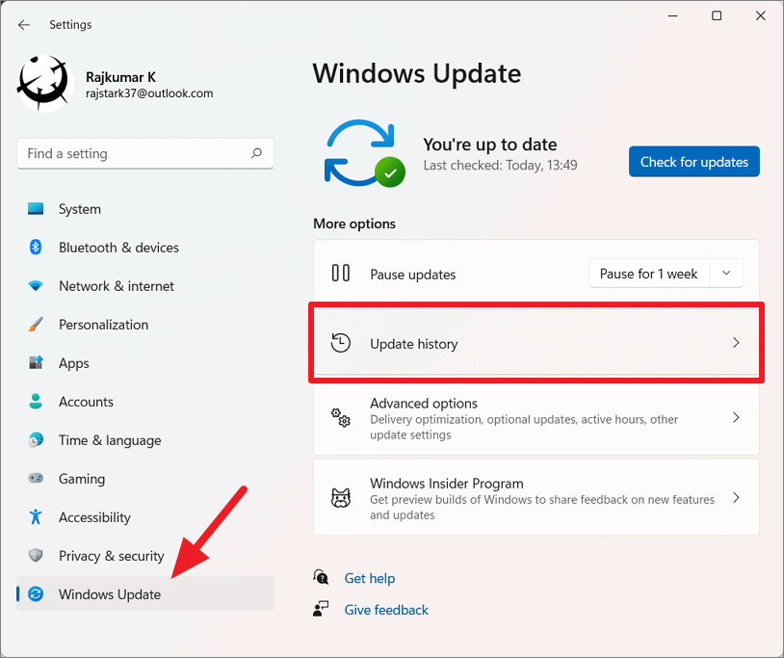Screen dimensions: 784x658
Task: Expand Windows Insider Program chevron
Action: [736, 497]
